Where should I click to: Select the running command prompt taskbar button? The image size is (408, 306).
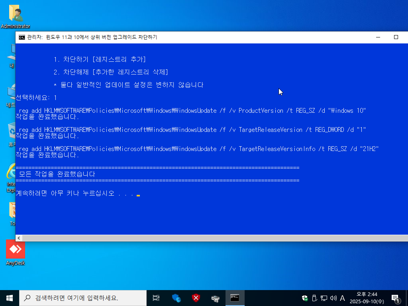[x=235, y=298]
